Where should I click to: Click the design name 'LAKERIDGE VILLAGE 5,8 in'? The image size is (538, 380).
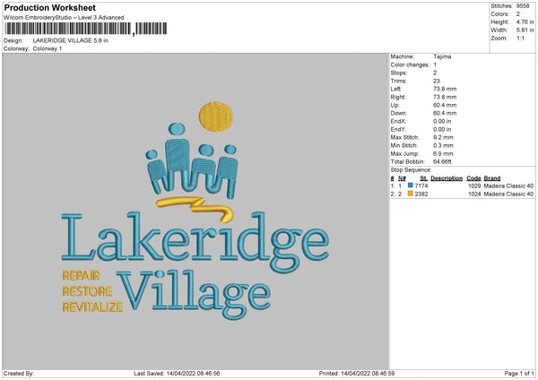coord(70,40)
